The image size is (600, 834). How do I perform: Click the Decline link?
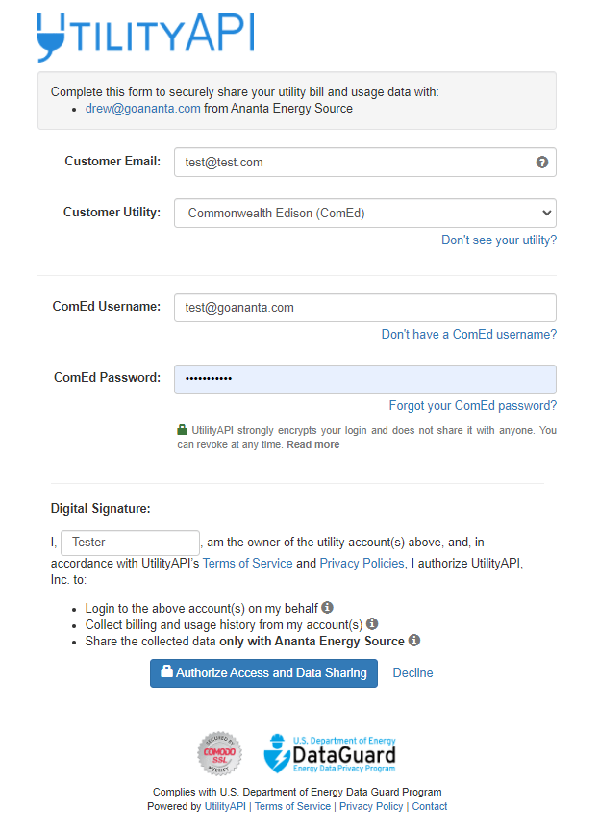(x=412, y=672)
